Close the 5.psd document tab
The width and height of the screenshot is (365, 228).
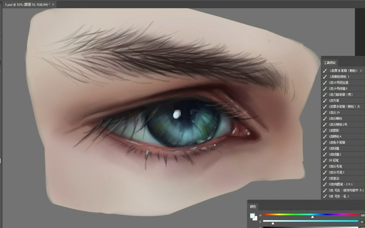click(53, 4)
